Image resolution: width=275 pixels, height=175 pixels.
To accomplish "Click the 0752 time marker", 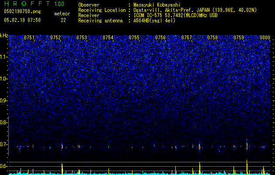I will 56,38.
